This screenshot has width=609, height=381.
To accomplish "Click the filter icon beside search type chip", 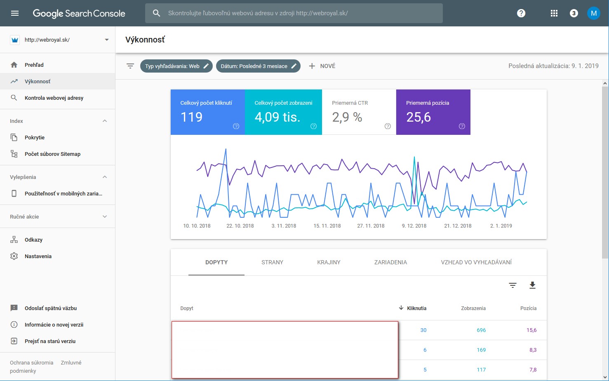I will pyautogui.click(x=130, y=66).
